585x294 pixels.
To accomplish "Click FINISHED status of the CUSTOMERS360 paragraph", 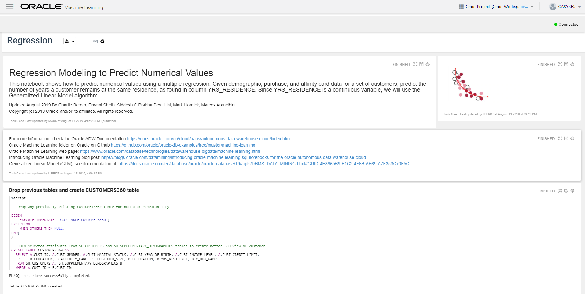I will coord(546,191).
